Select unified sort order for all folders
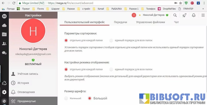 [111, 40]
